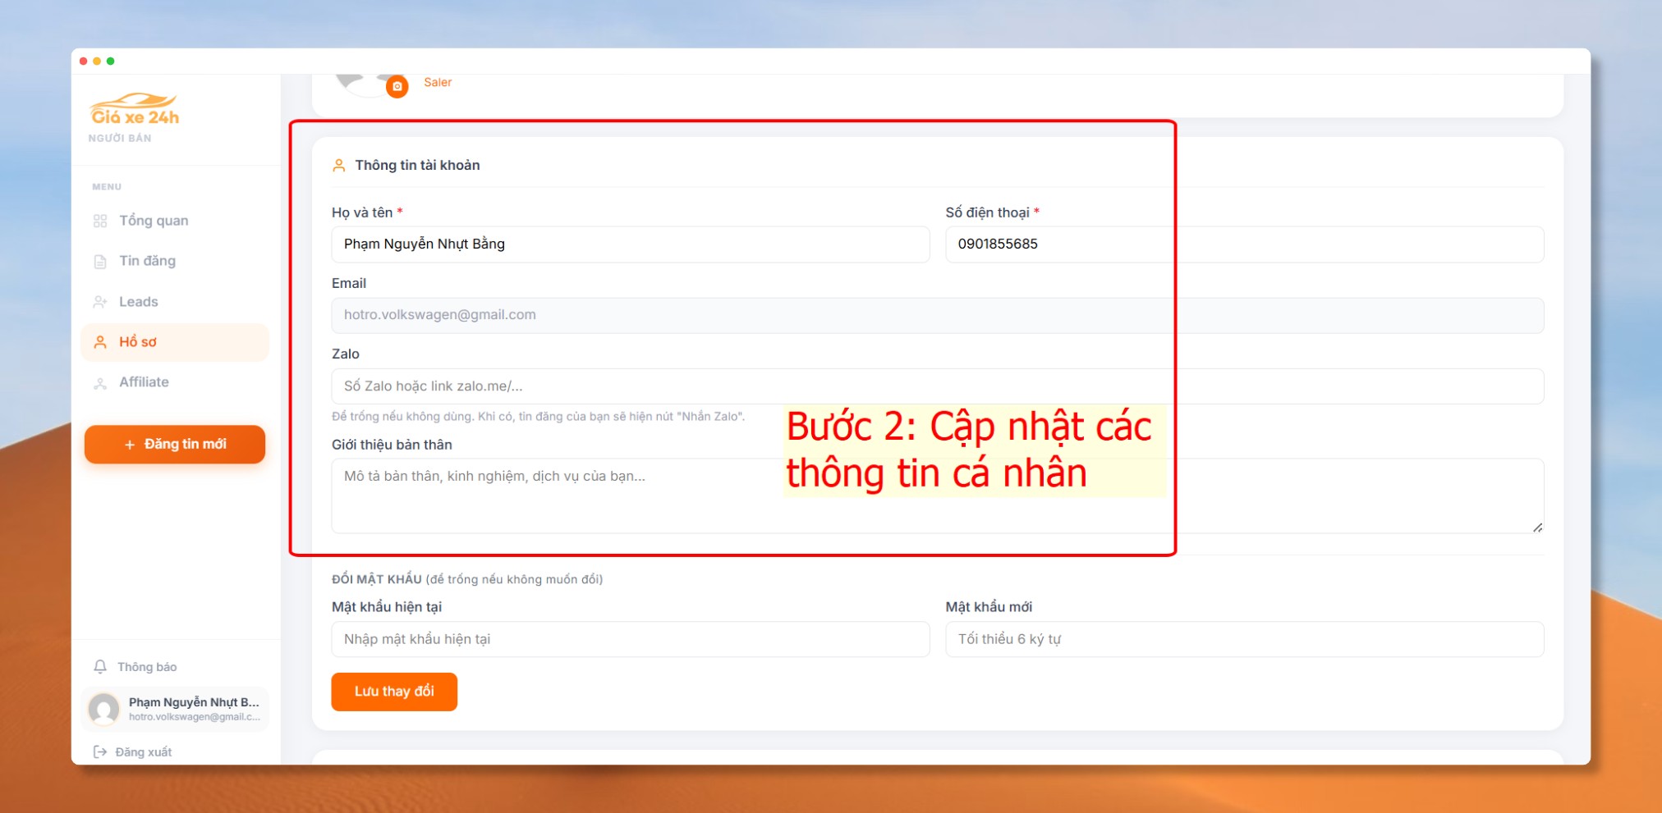Click the Tổng quan grid icon
The image size is (1662, 813).
100,221
